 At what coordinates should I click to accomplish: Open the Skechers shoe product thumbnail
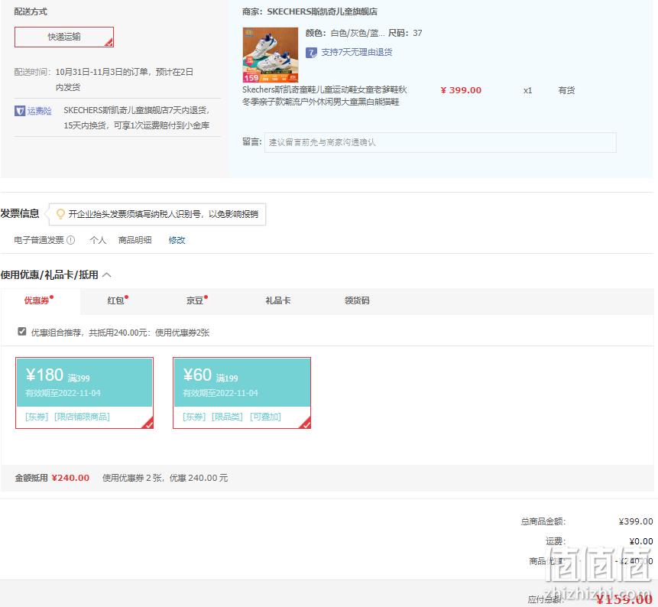click(x=271, y=54)
